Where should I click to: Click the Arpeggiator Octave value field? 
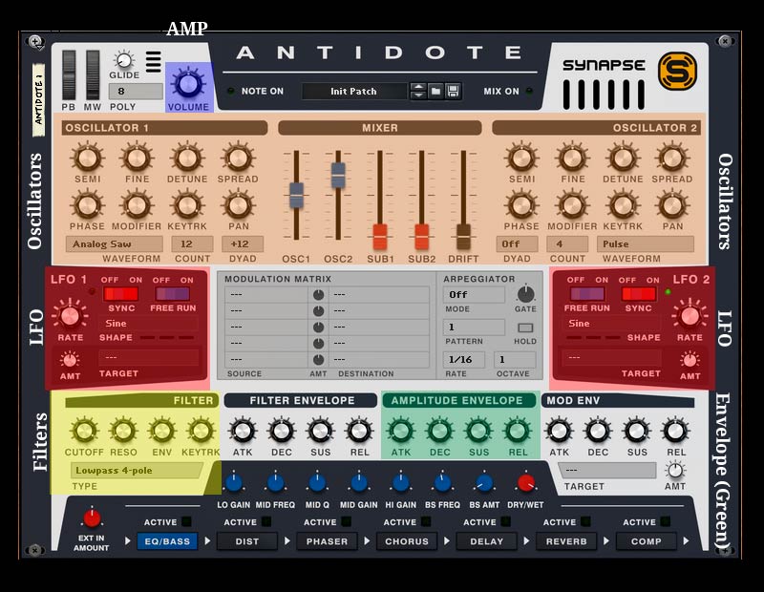pos(515,360)
